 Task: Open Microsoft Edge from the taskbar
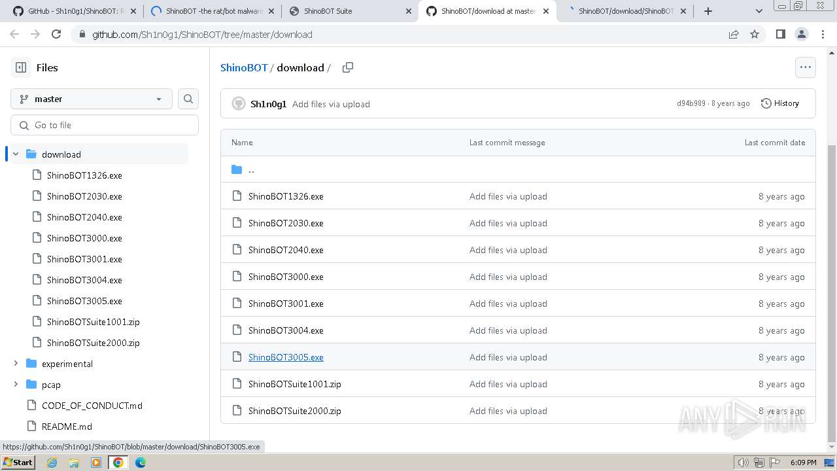pos(141,462)
